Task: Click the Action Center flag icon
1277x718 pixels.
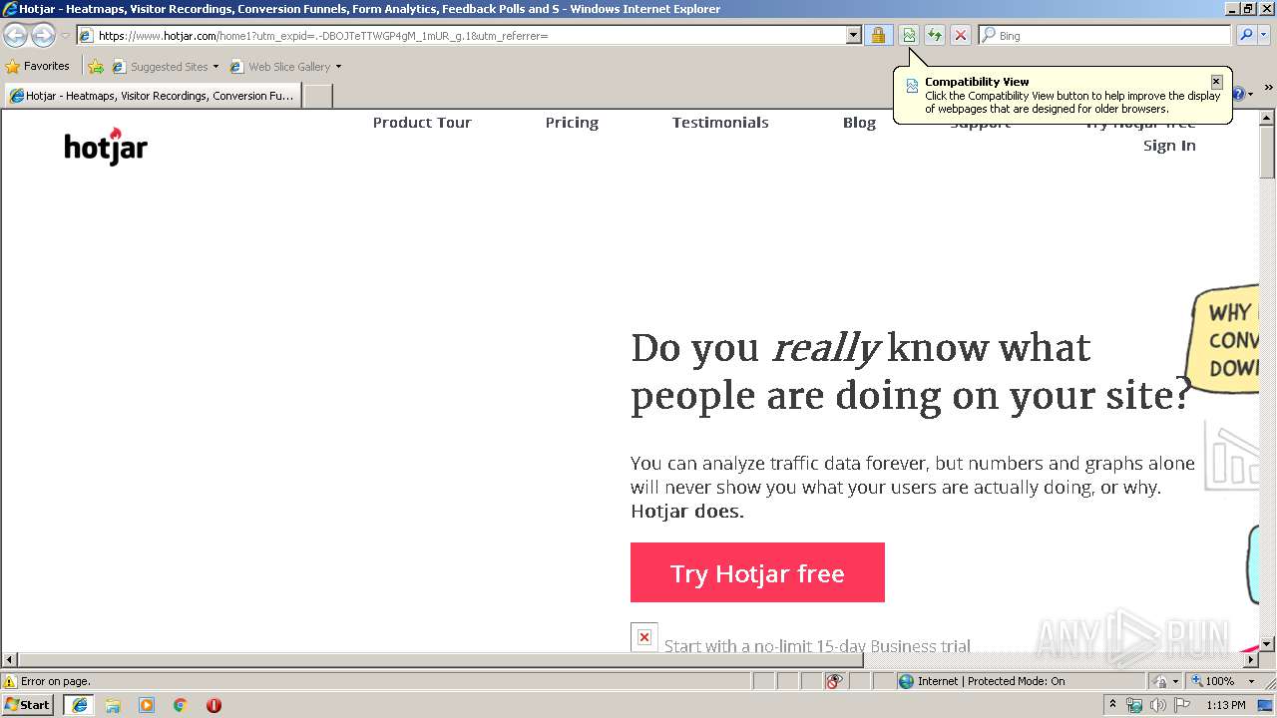Action: (x=1181, y=705)
